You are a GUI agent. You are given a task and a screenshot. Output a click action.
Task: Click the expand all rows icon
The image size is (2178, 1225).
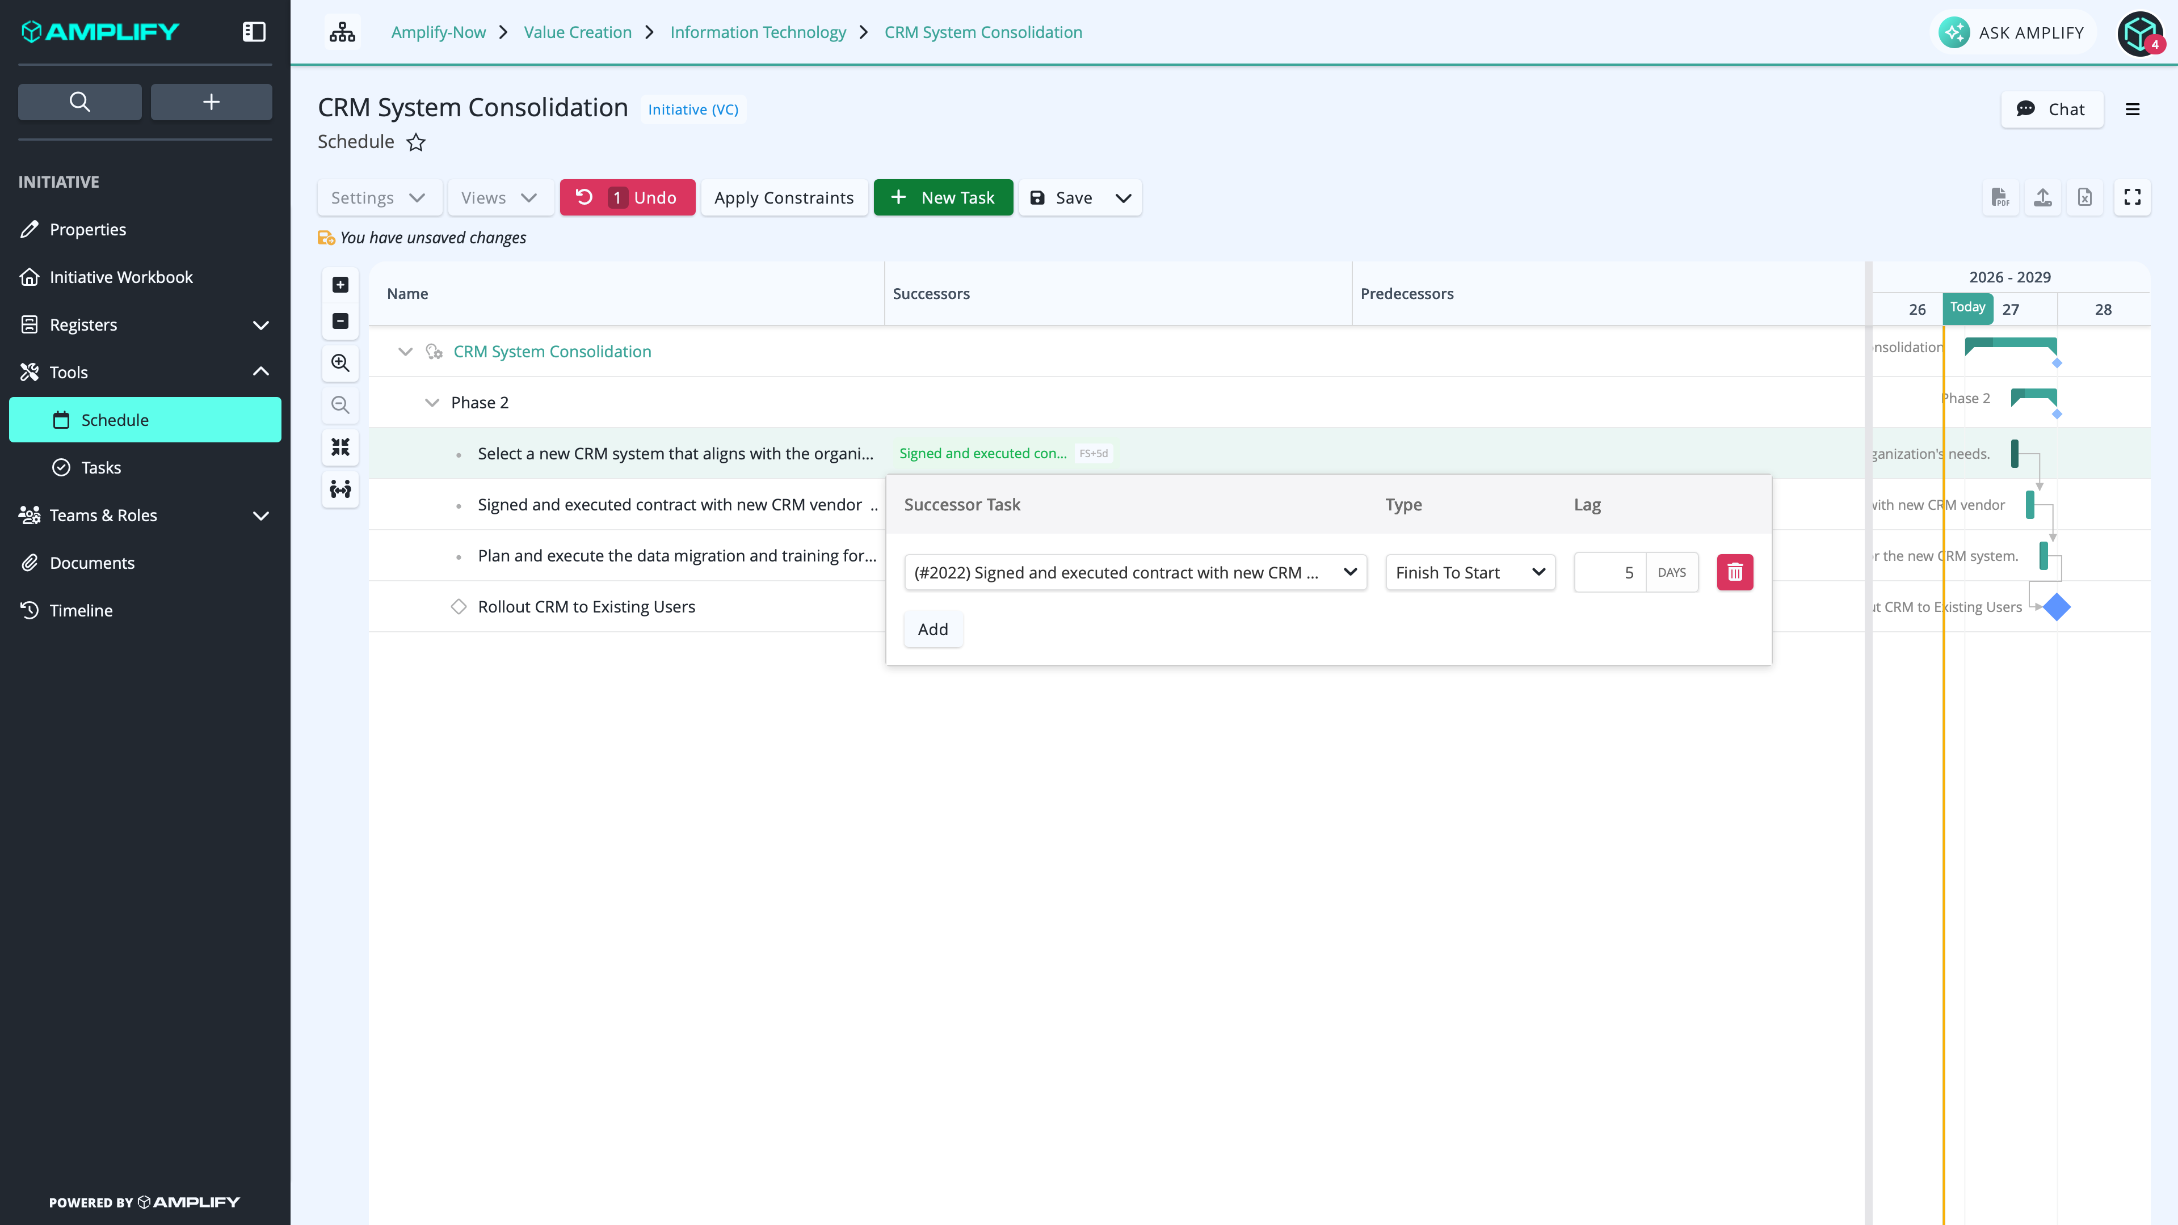click(340, 285)
